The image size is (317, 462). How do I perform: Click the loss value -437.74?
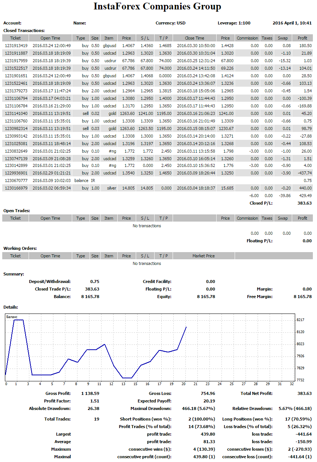pyautogui.click(x=304, y=173)
